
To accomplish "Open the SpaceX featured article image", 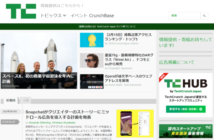I will tap(39, 61).
